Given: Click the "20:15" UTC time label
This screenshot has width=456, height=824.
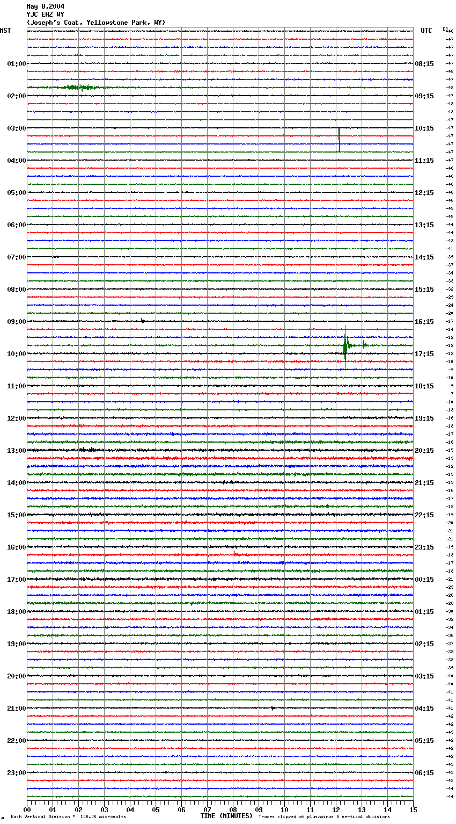Looking at the screenshot, I should click(424, 451).
